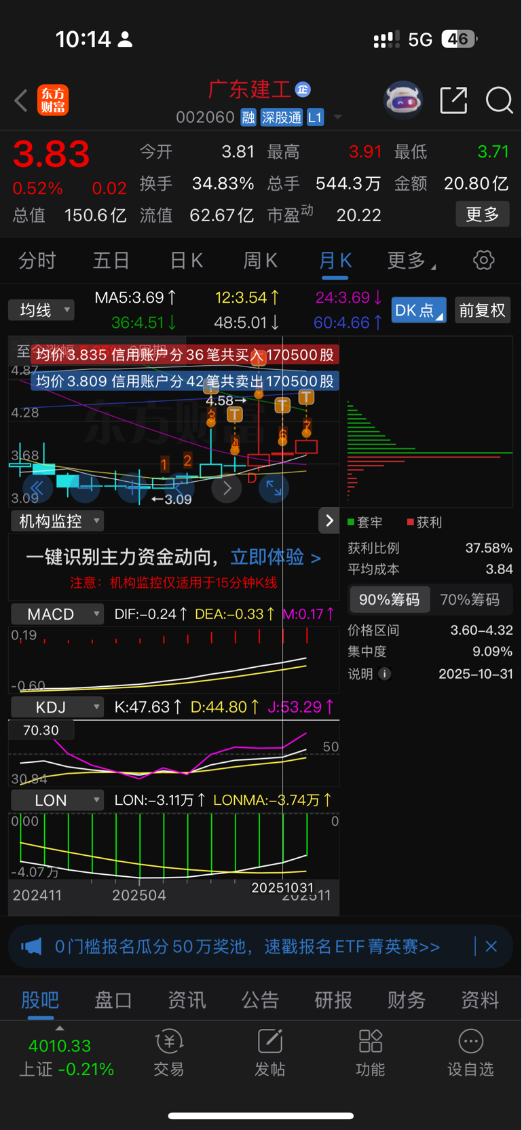This screenshot has height=1130, width=522.
Task: Open LON indicator dropdown
Action: (57, 799)
